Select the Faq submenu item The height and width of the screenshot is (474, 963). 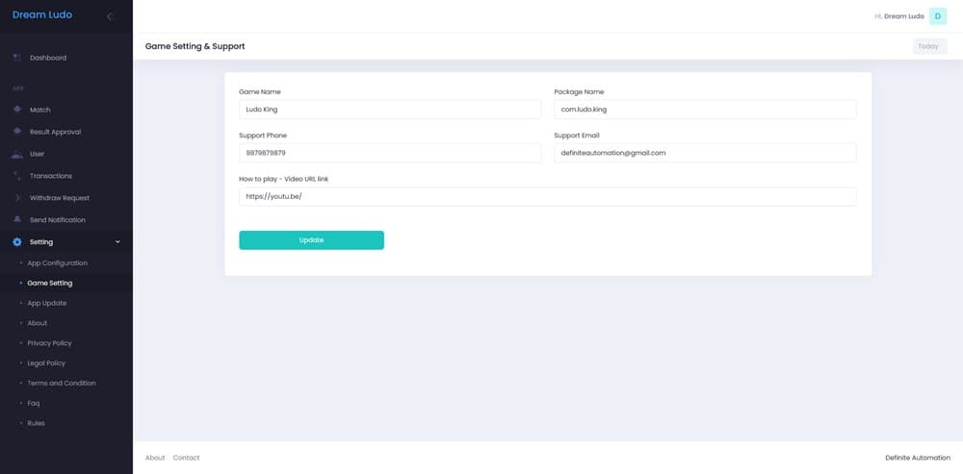[x=34, y=403]
